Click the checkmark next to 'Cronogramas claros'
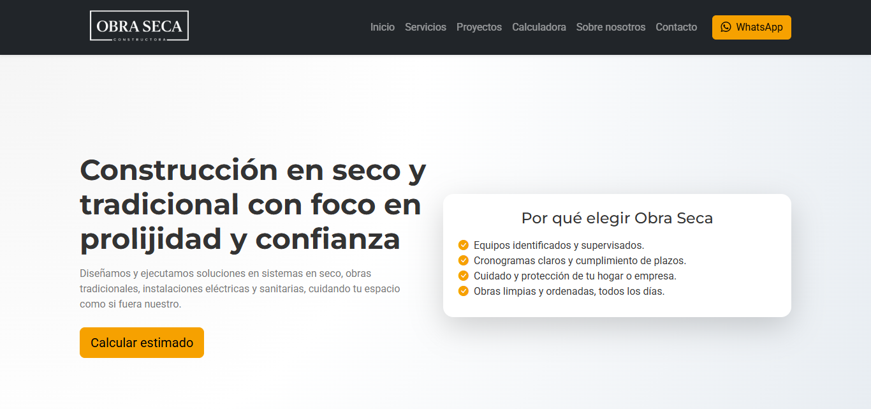This screenshot has height=409, width=871. [463, 260]
